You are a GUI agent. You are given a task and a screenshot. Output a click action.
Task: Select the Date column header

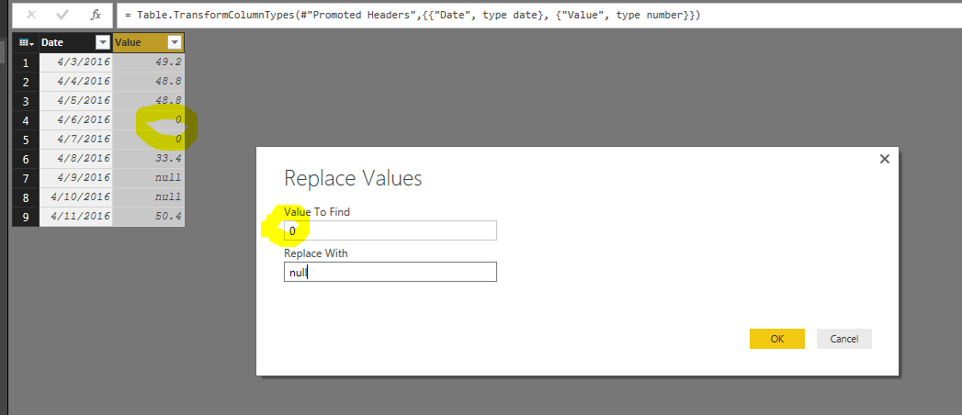(75, 42)
